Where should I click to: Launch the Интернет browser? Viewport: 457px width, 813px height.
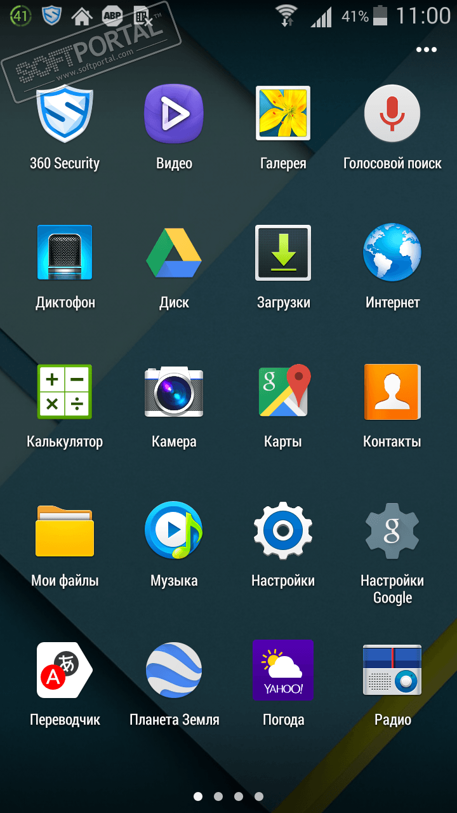point(392,252)
